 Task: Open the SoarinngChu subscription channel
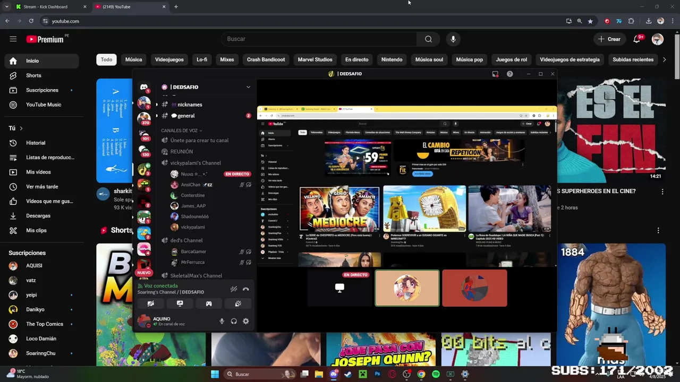(41, 353)
